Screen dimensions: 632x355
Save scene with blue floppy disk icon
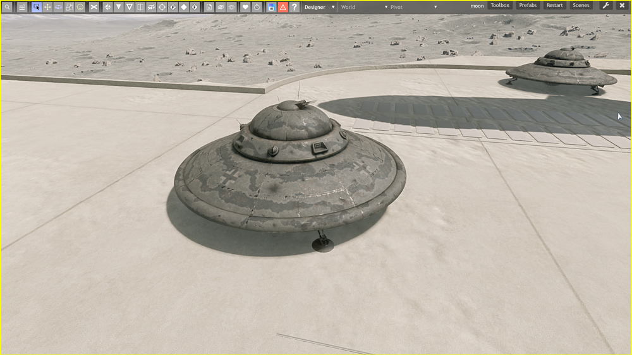[x=271, y=7]
